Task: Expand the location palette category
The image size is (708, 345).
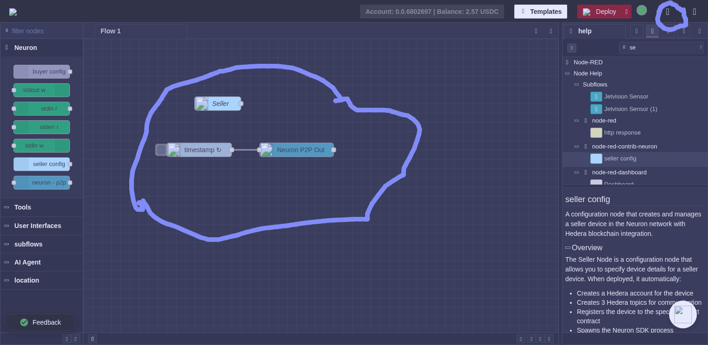Action: [42, 280]
